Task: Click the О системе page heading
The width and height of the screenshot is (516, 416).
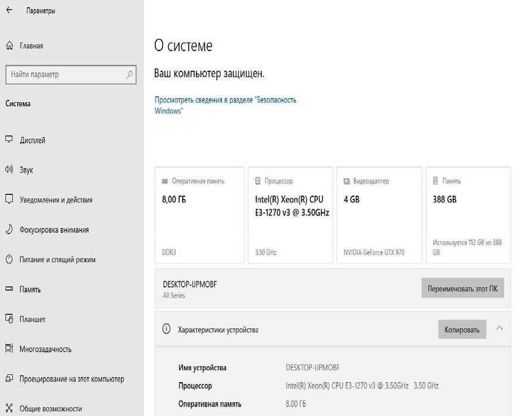Action: [x=183, y=46]
